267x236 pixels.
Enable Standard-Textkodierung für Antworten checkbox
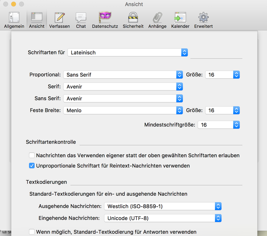[x=32, y=232]
